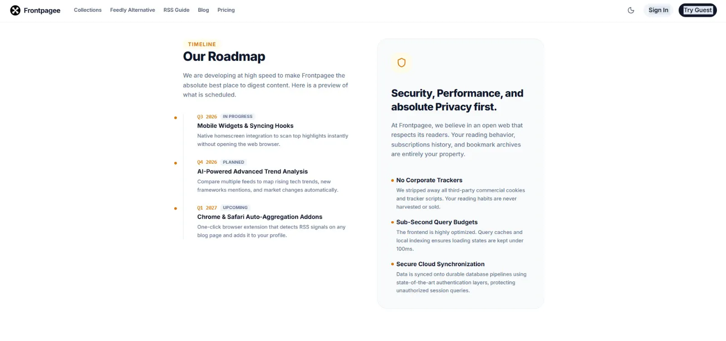Click the IN PROGRESS status badge
Viewport: 726px width, 341px height.
click(237, 117)
